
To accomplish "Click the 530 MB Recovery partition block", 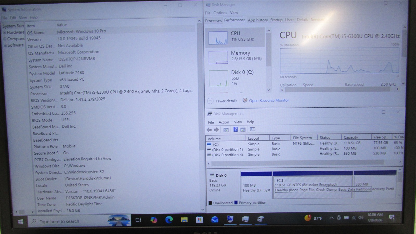I will tap(375, 184).
